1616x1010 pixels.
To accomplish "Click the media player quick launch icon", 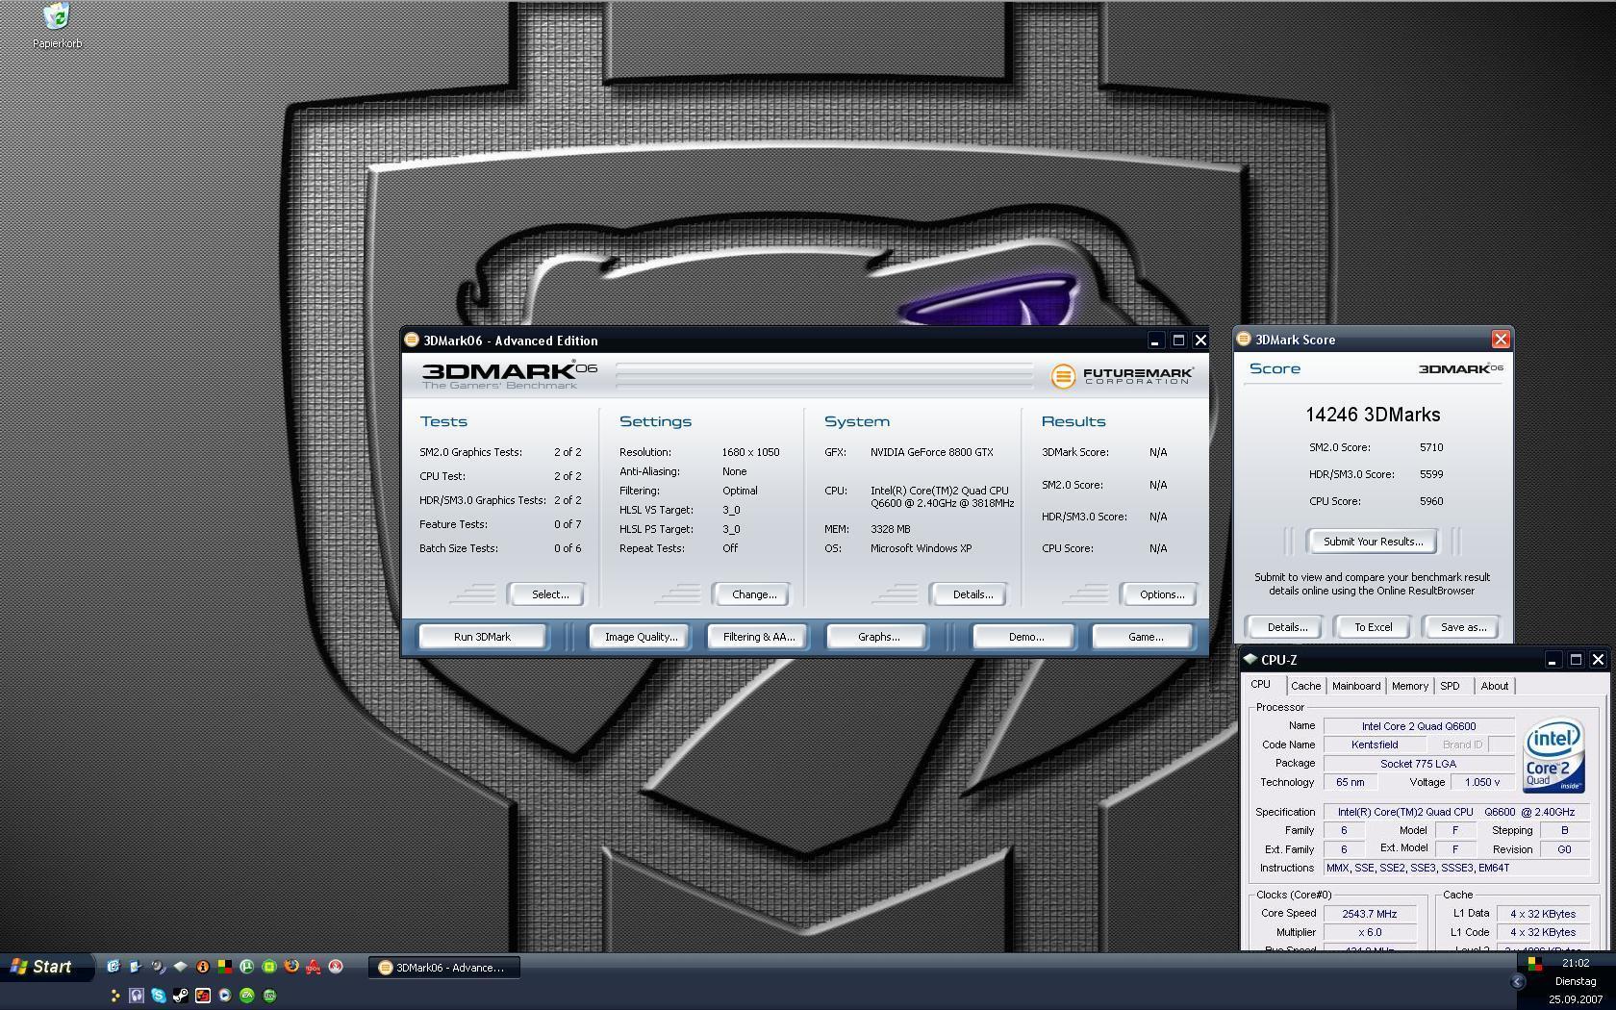I will point(224,996).
